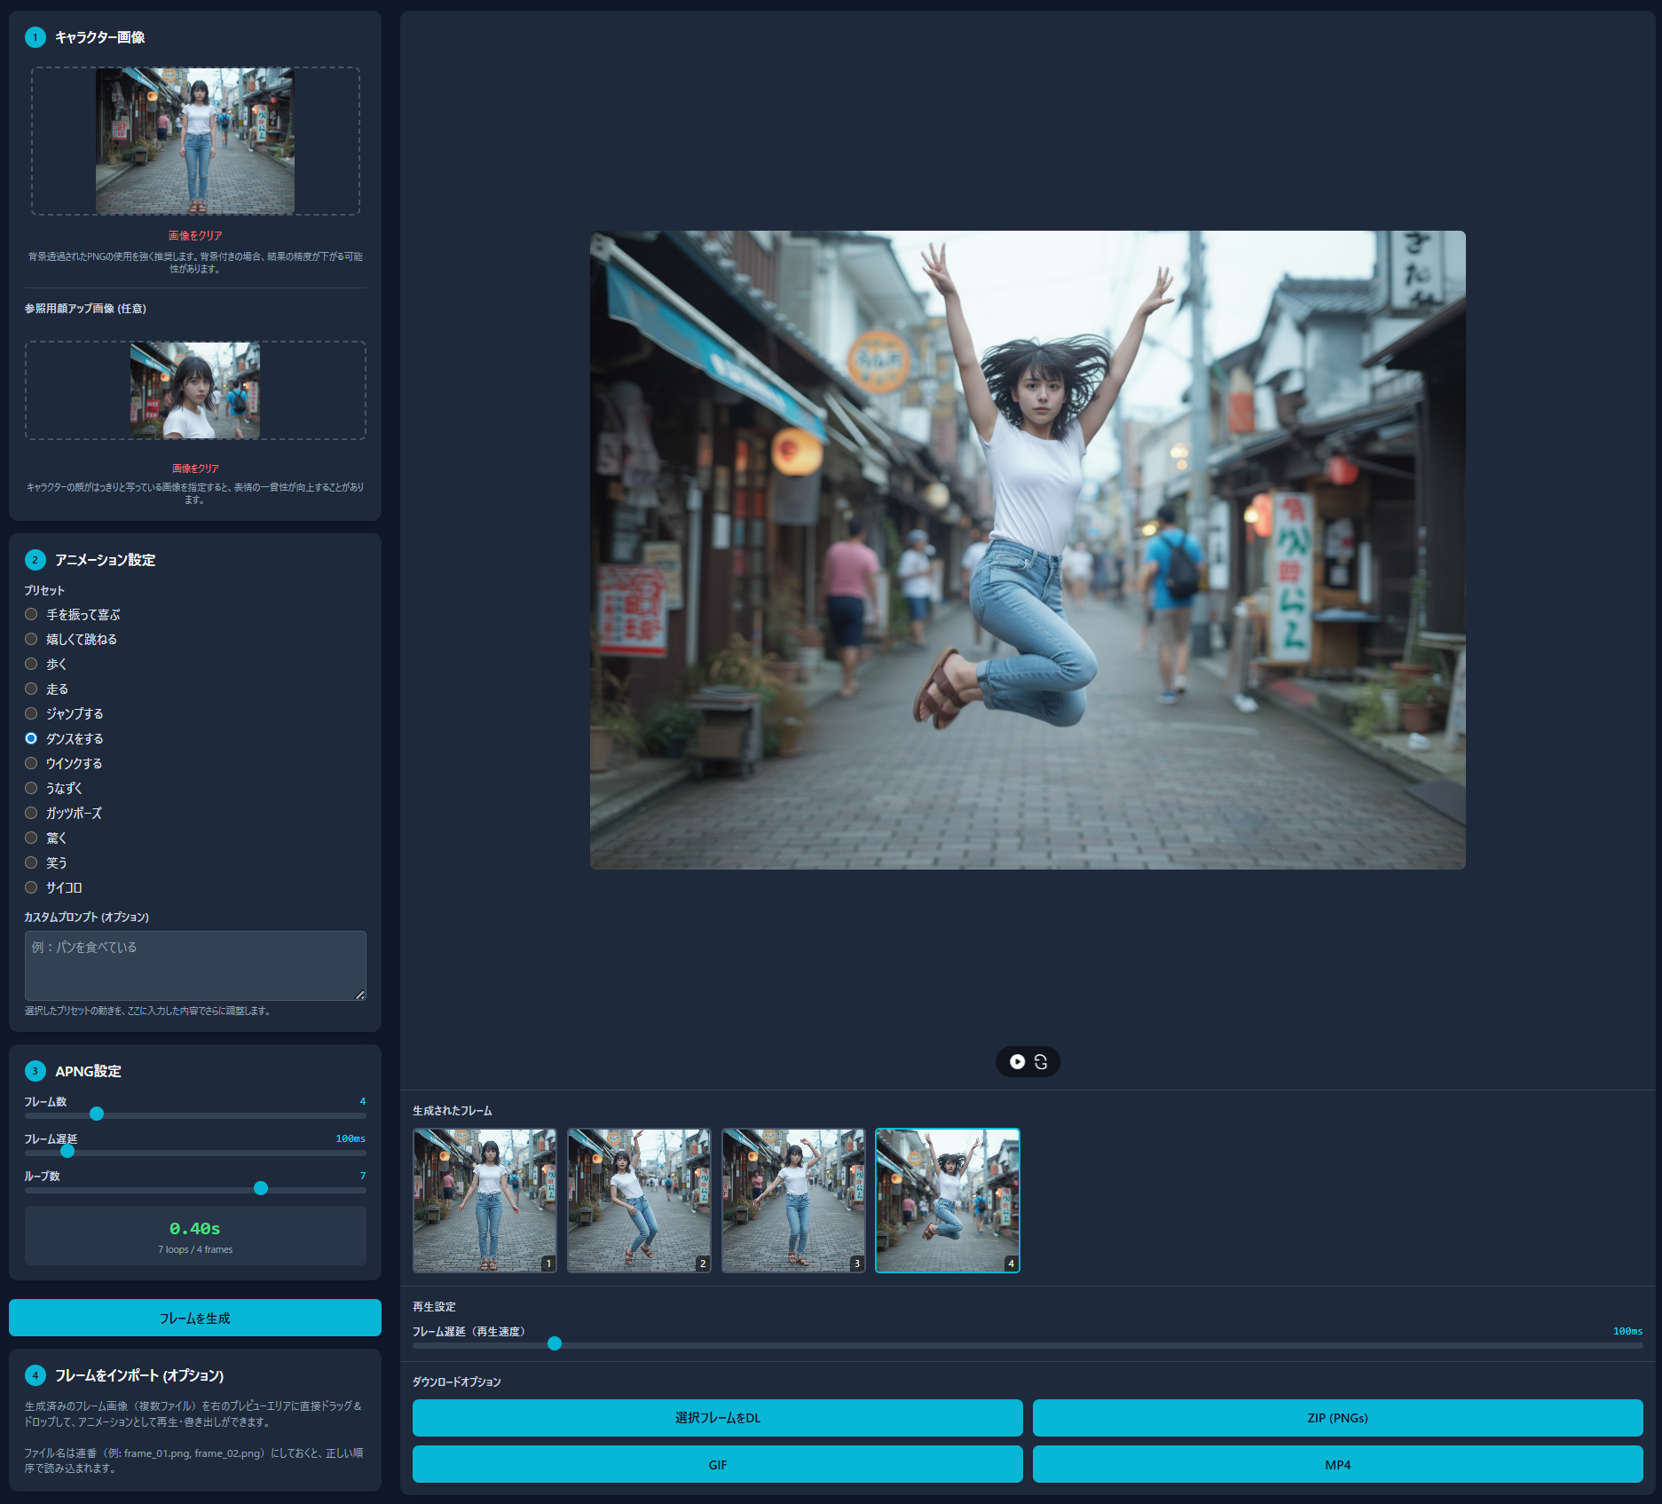This screenshot has height=1504, width=1662.
Task: Clear the character image via 画像をクリア
Action: pos(195,236)
